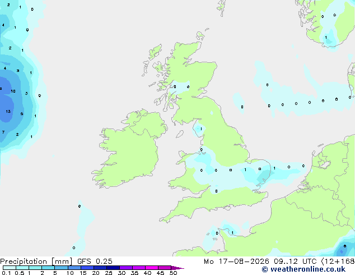Screen dimensions: 355x275
Task: Click the "20" legend scale label
Action: [x=96, y=273]
